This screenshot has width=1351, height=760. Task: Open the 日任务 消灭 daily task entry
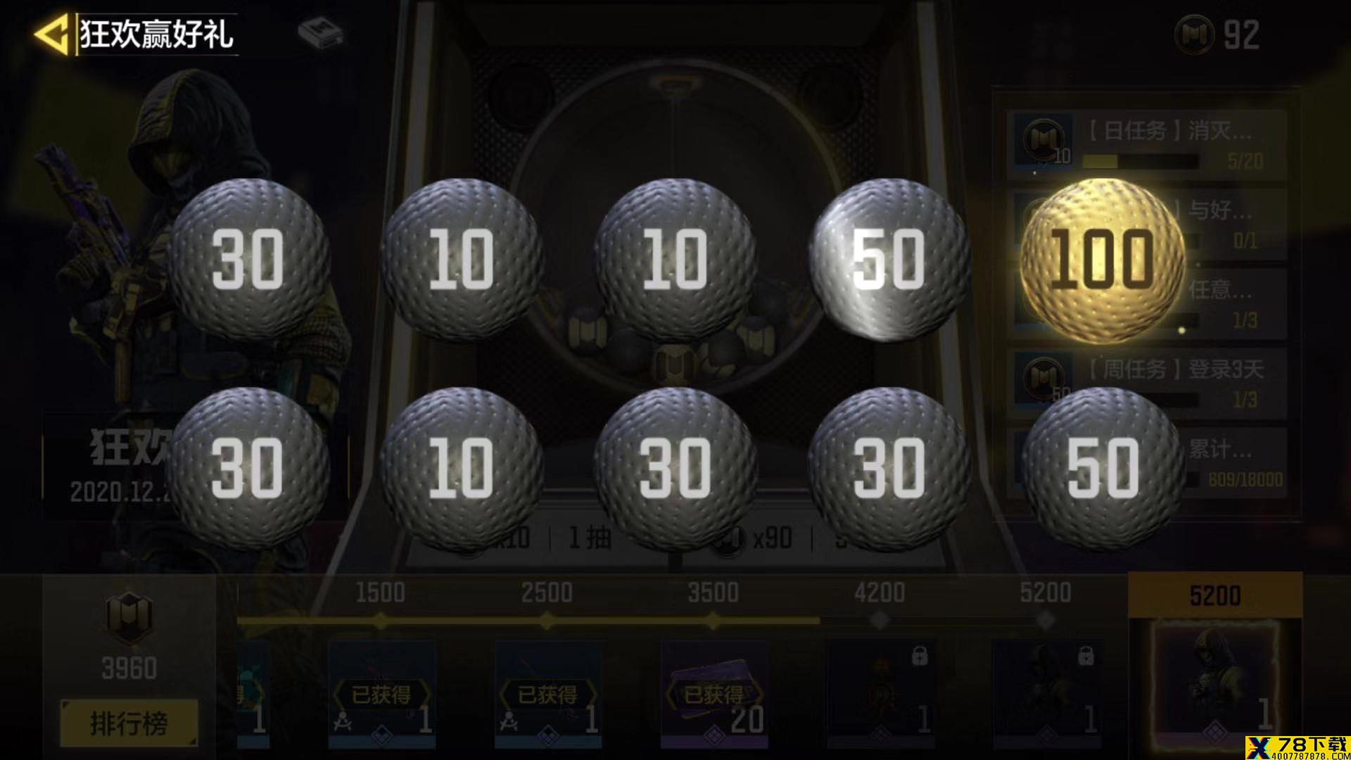tap(1147, 145)
